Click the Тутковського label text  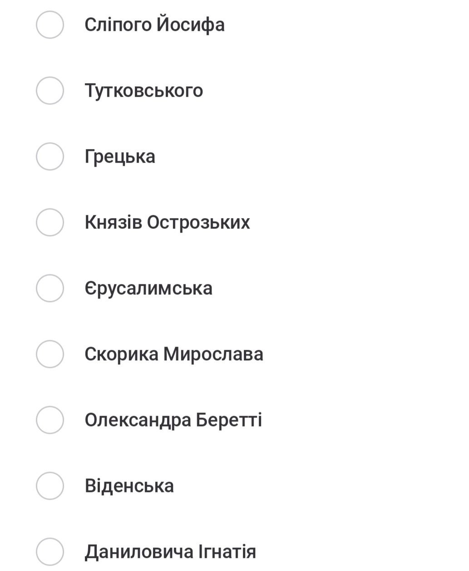coord(143,91)
